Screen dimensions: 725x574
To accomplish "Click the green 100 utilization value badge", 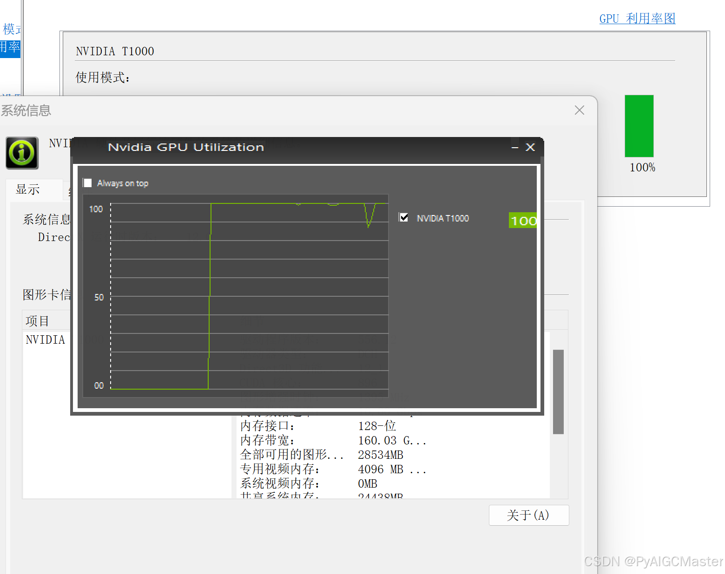I will tap(523, 220).
